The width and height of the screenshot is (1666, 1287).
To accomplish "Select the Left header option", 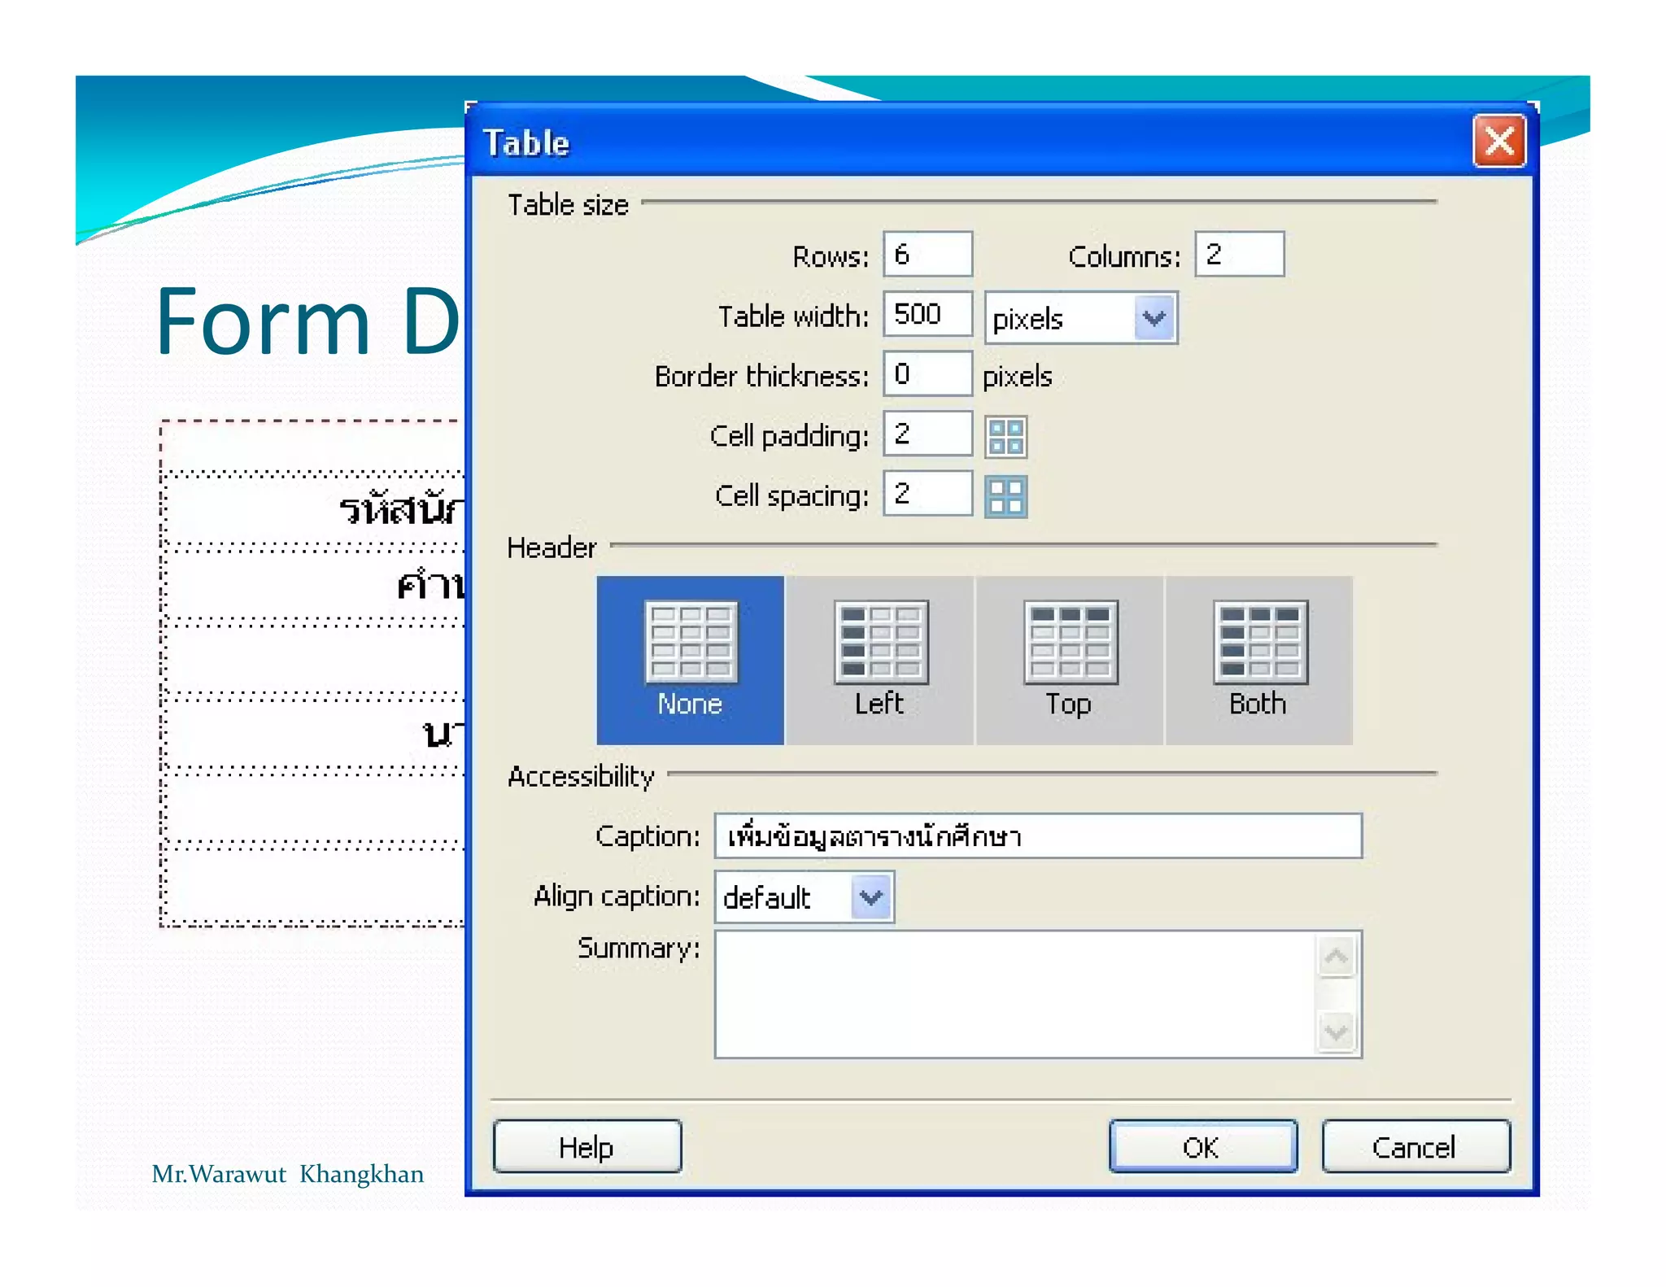I will pyautogui.click(x=880, y=661).
